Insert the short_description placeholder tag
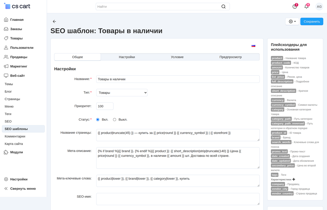The height and width of the screenshot is (210, 327). [x=283, y=91]
